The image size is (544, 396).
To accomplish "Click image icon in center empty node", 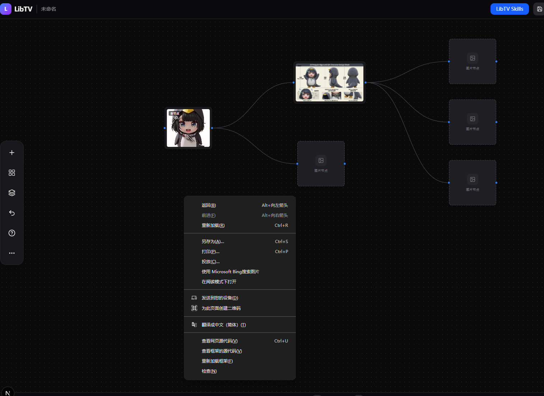I will [321, 160].
